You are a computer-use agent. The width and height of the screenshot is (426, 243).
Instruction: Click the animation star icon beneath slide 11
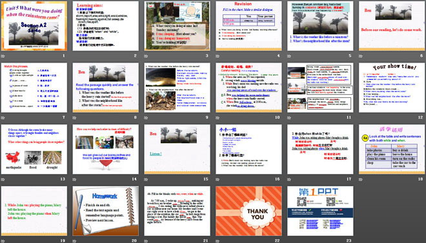click(289, 118)
